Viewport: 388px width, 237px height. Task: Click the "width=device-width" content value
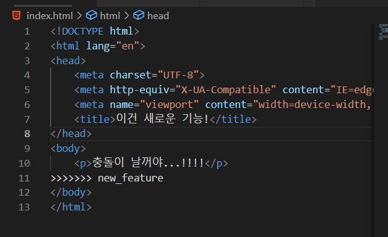click(312, 105)
